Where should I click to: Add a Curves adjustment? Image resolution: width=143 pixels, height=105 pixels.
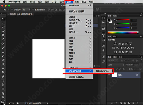123,44
